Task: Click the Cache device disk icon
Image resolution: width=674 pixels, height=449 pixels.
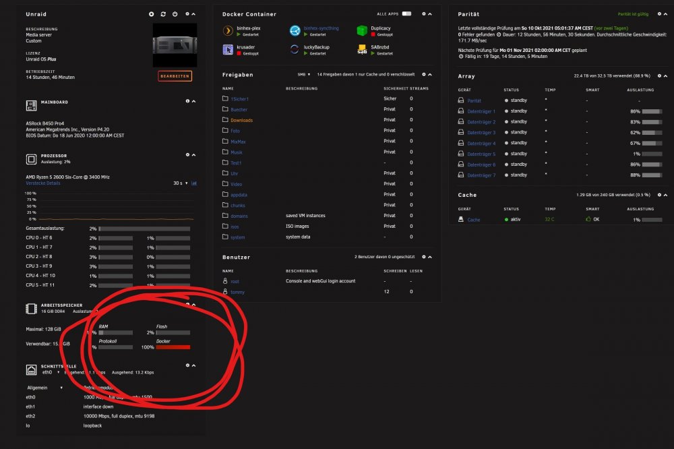Action: 461,219
